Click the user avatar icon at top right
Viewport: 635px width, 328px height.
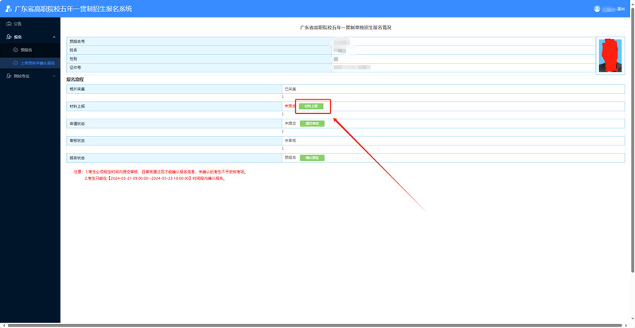point(597,9)
